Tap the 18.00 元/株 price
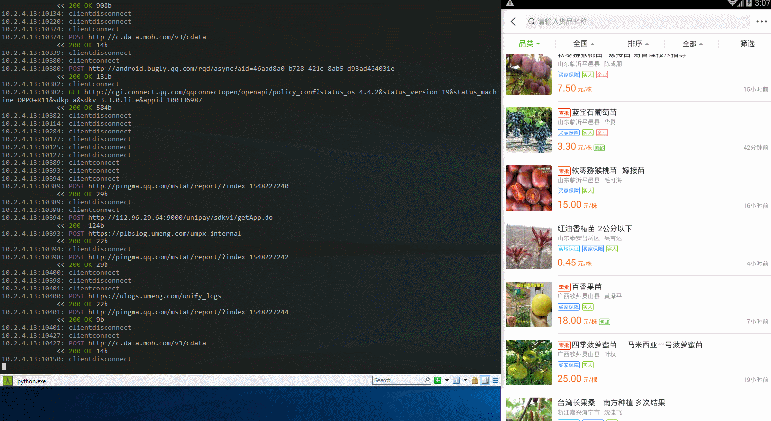This screenshot has width=771, height=421. pos(577,321)
